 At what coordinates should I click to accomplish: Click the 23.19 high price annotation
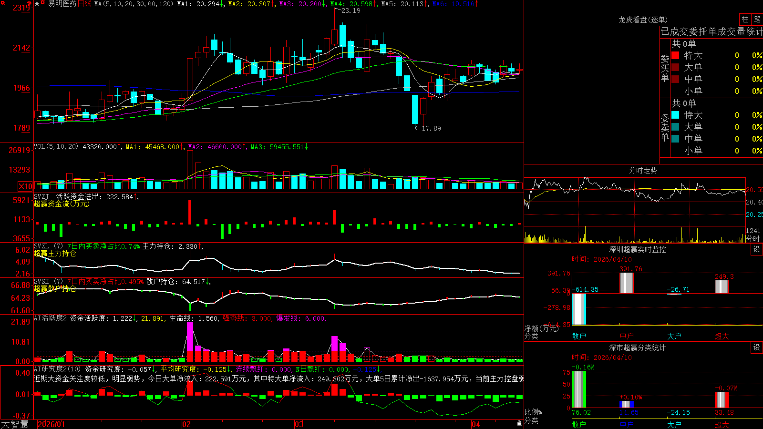351,10
